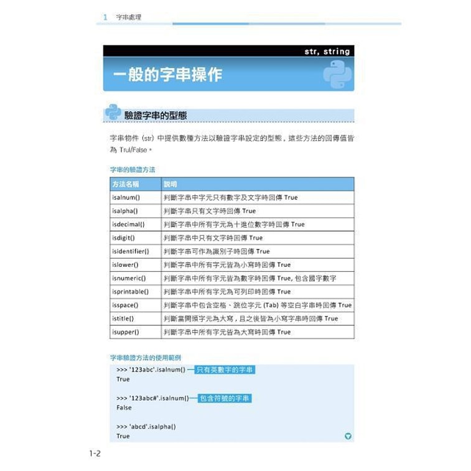Viewport: 471px width, 471px height.
Task: Click the description in the isdigit() row
Action: pyautogui.click(x=213, y=238)
